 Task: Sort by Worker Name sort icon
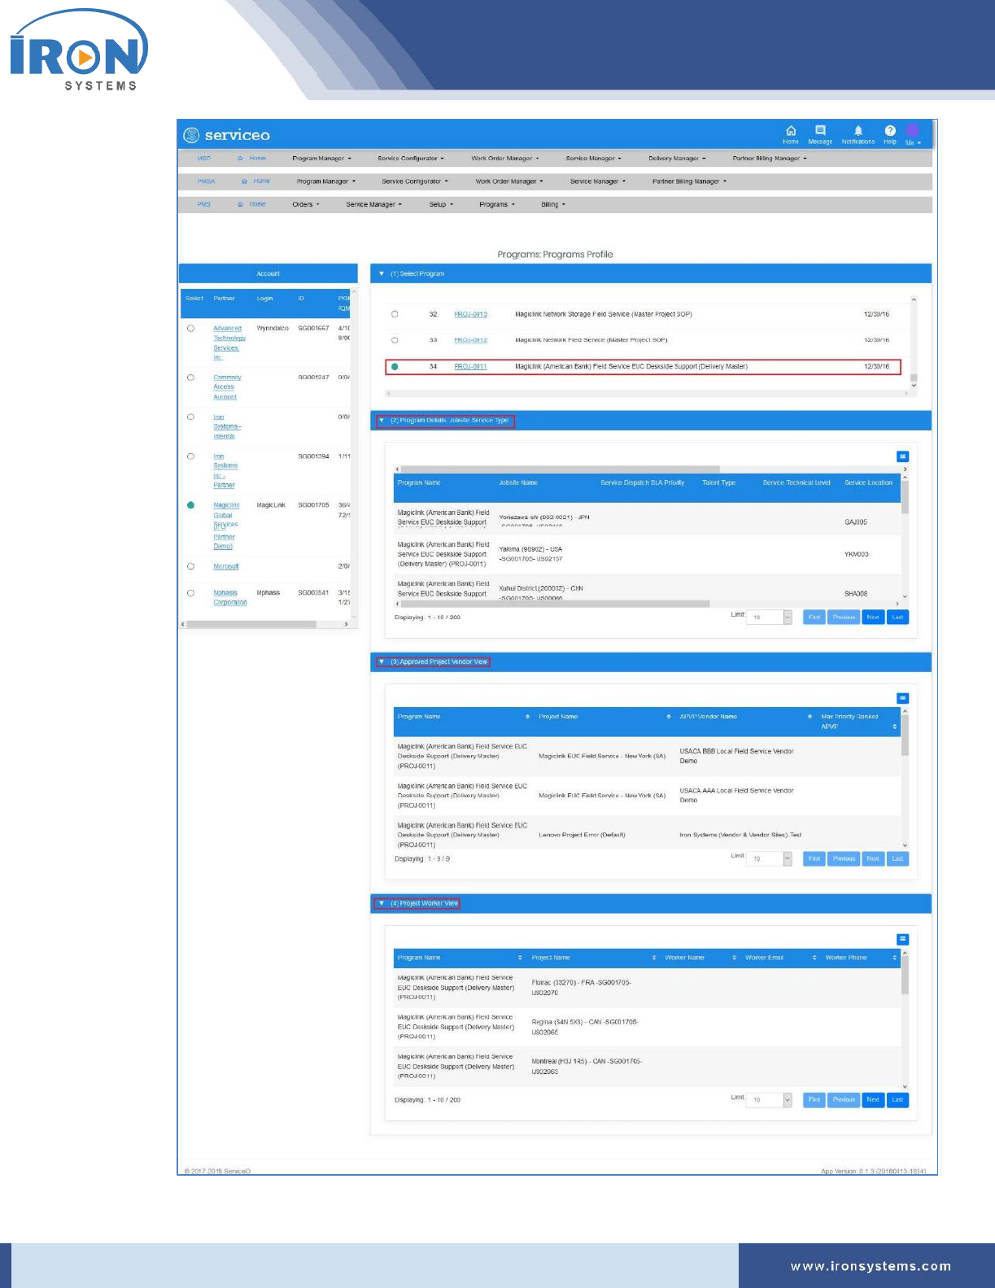734,958
